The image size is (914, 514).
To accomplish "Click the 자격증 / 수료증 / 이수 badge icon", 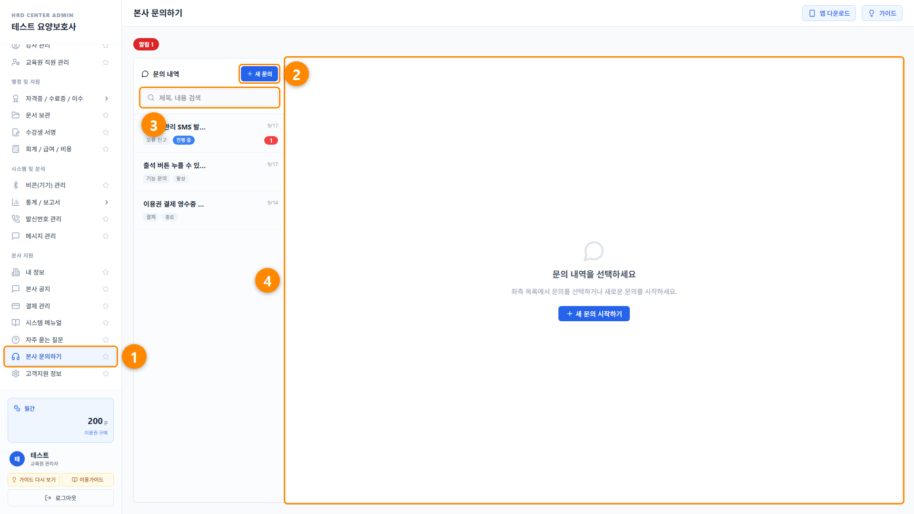I will click(x=16, y=99).
